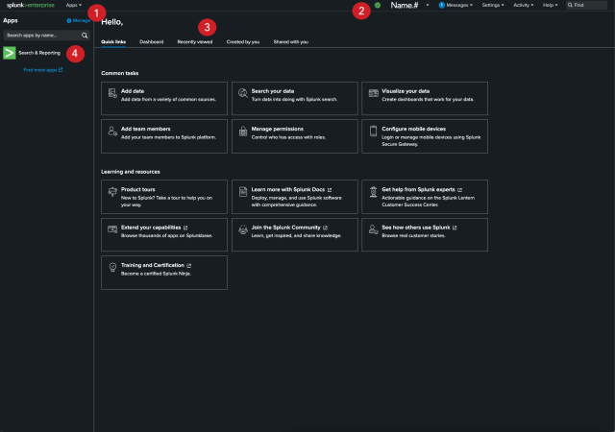The image size is (615, 432).
Task: Click external link icon beside Training and Certification
Action: 189,265
